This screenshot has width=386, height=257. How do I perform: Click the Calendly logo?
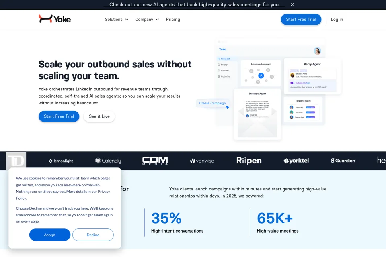click(108, 161)
